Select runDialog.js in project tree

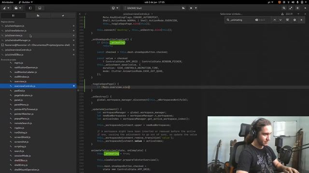[21, 133]
